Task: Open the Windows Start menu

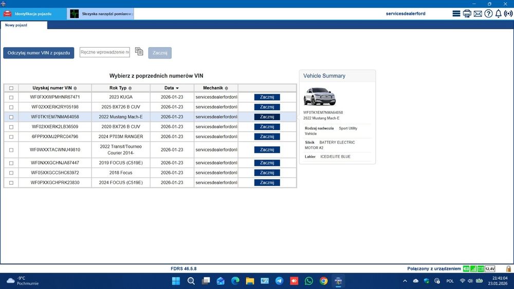Action: [176, 281]
